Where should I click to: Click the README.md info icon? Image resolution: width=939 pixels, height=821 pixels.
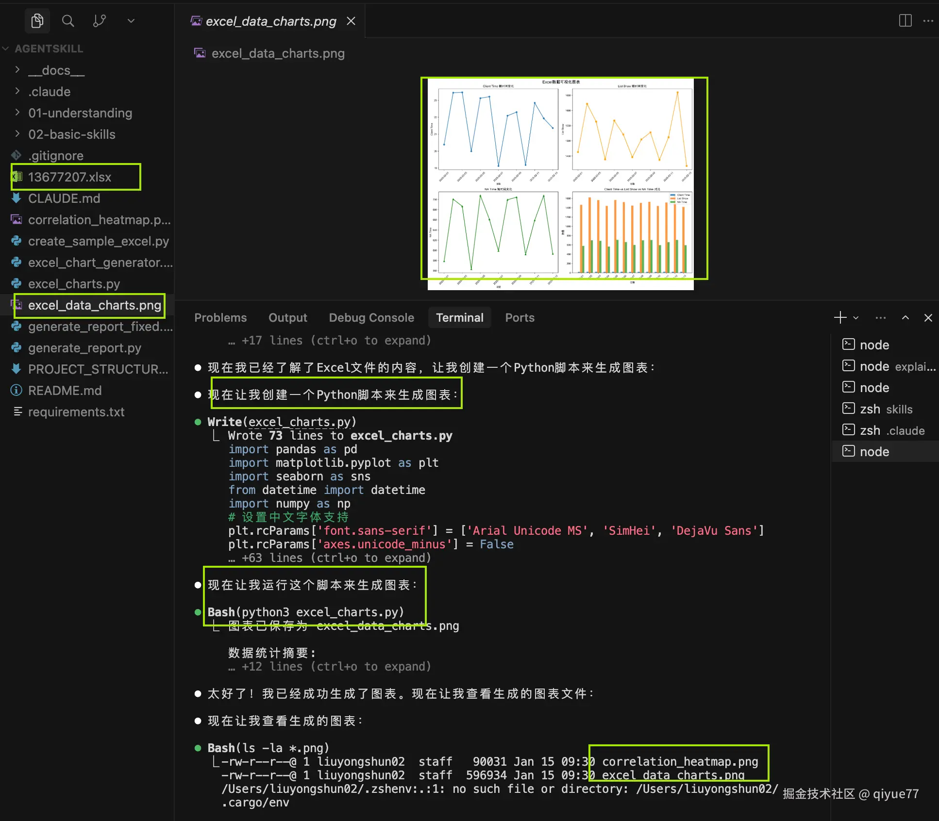pos(17,390)
